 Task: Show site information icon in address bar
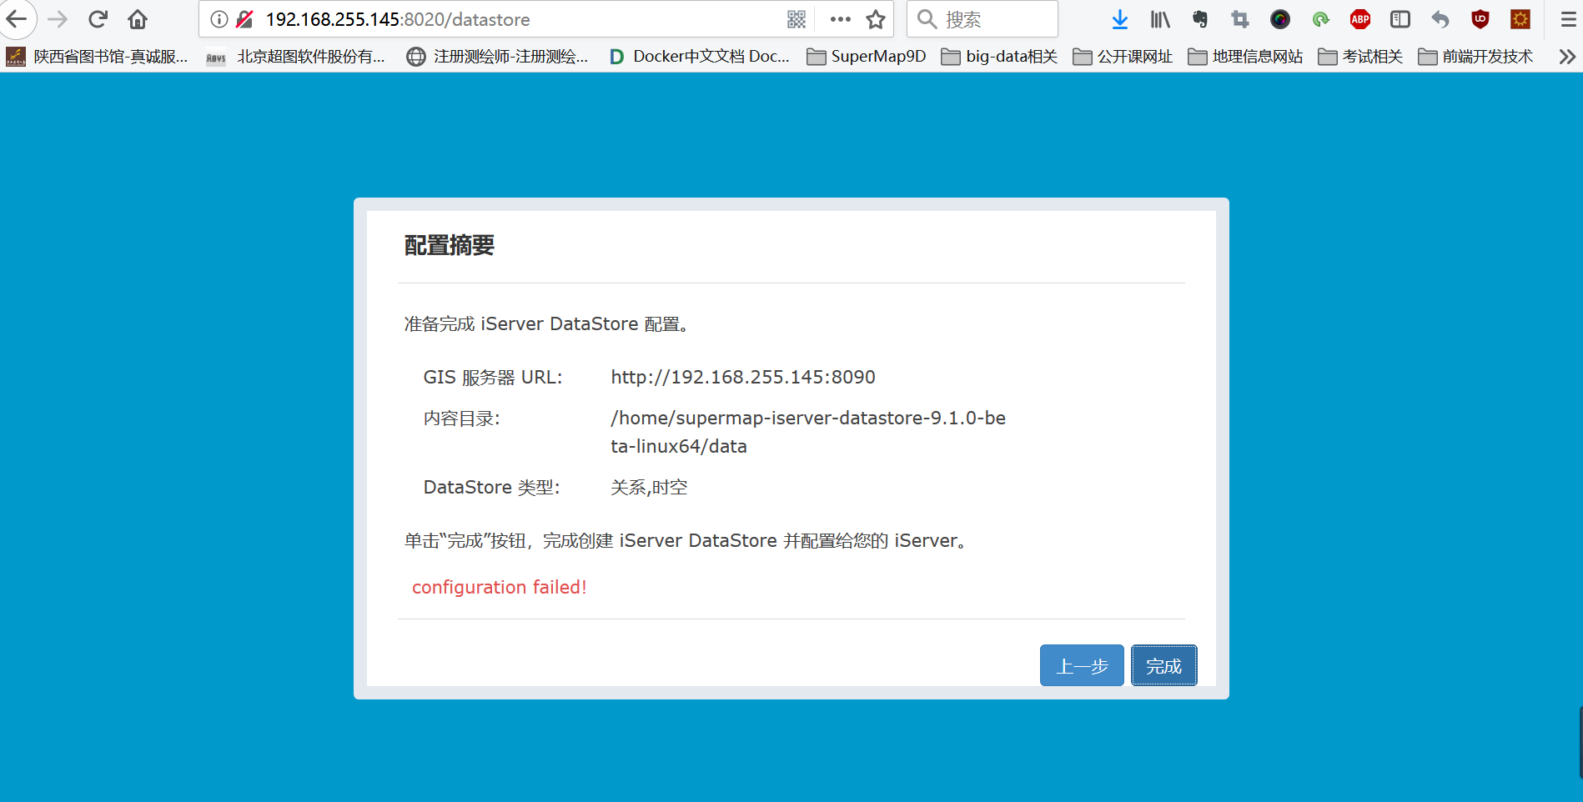pyautogui.click(x=219, y=19)
